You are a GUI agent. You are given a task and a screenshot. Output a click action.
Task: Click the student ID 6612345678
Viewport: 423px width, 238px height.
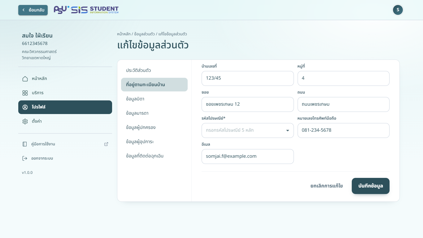pos(35,43)
